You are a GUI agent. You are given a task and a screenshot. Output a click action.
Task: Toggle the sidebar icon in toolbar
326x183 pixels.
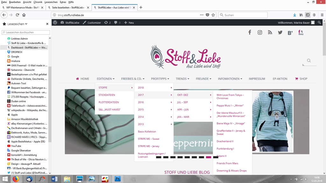308,15
